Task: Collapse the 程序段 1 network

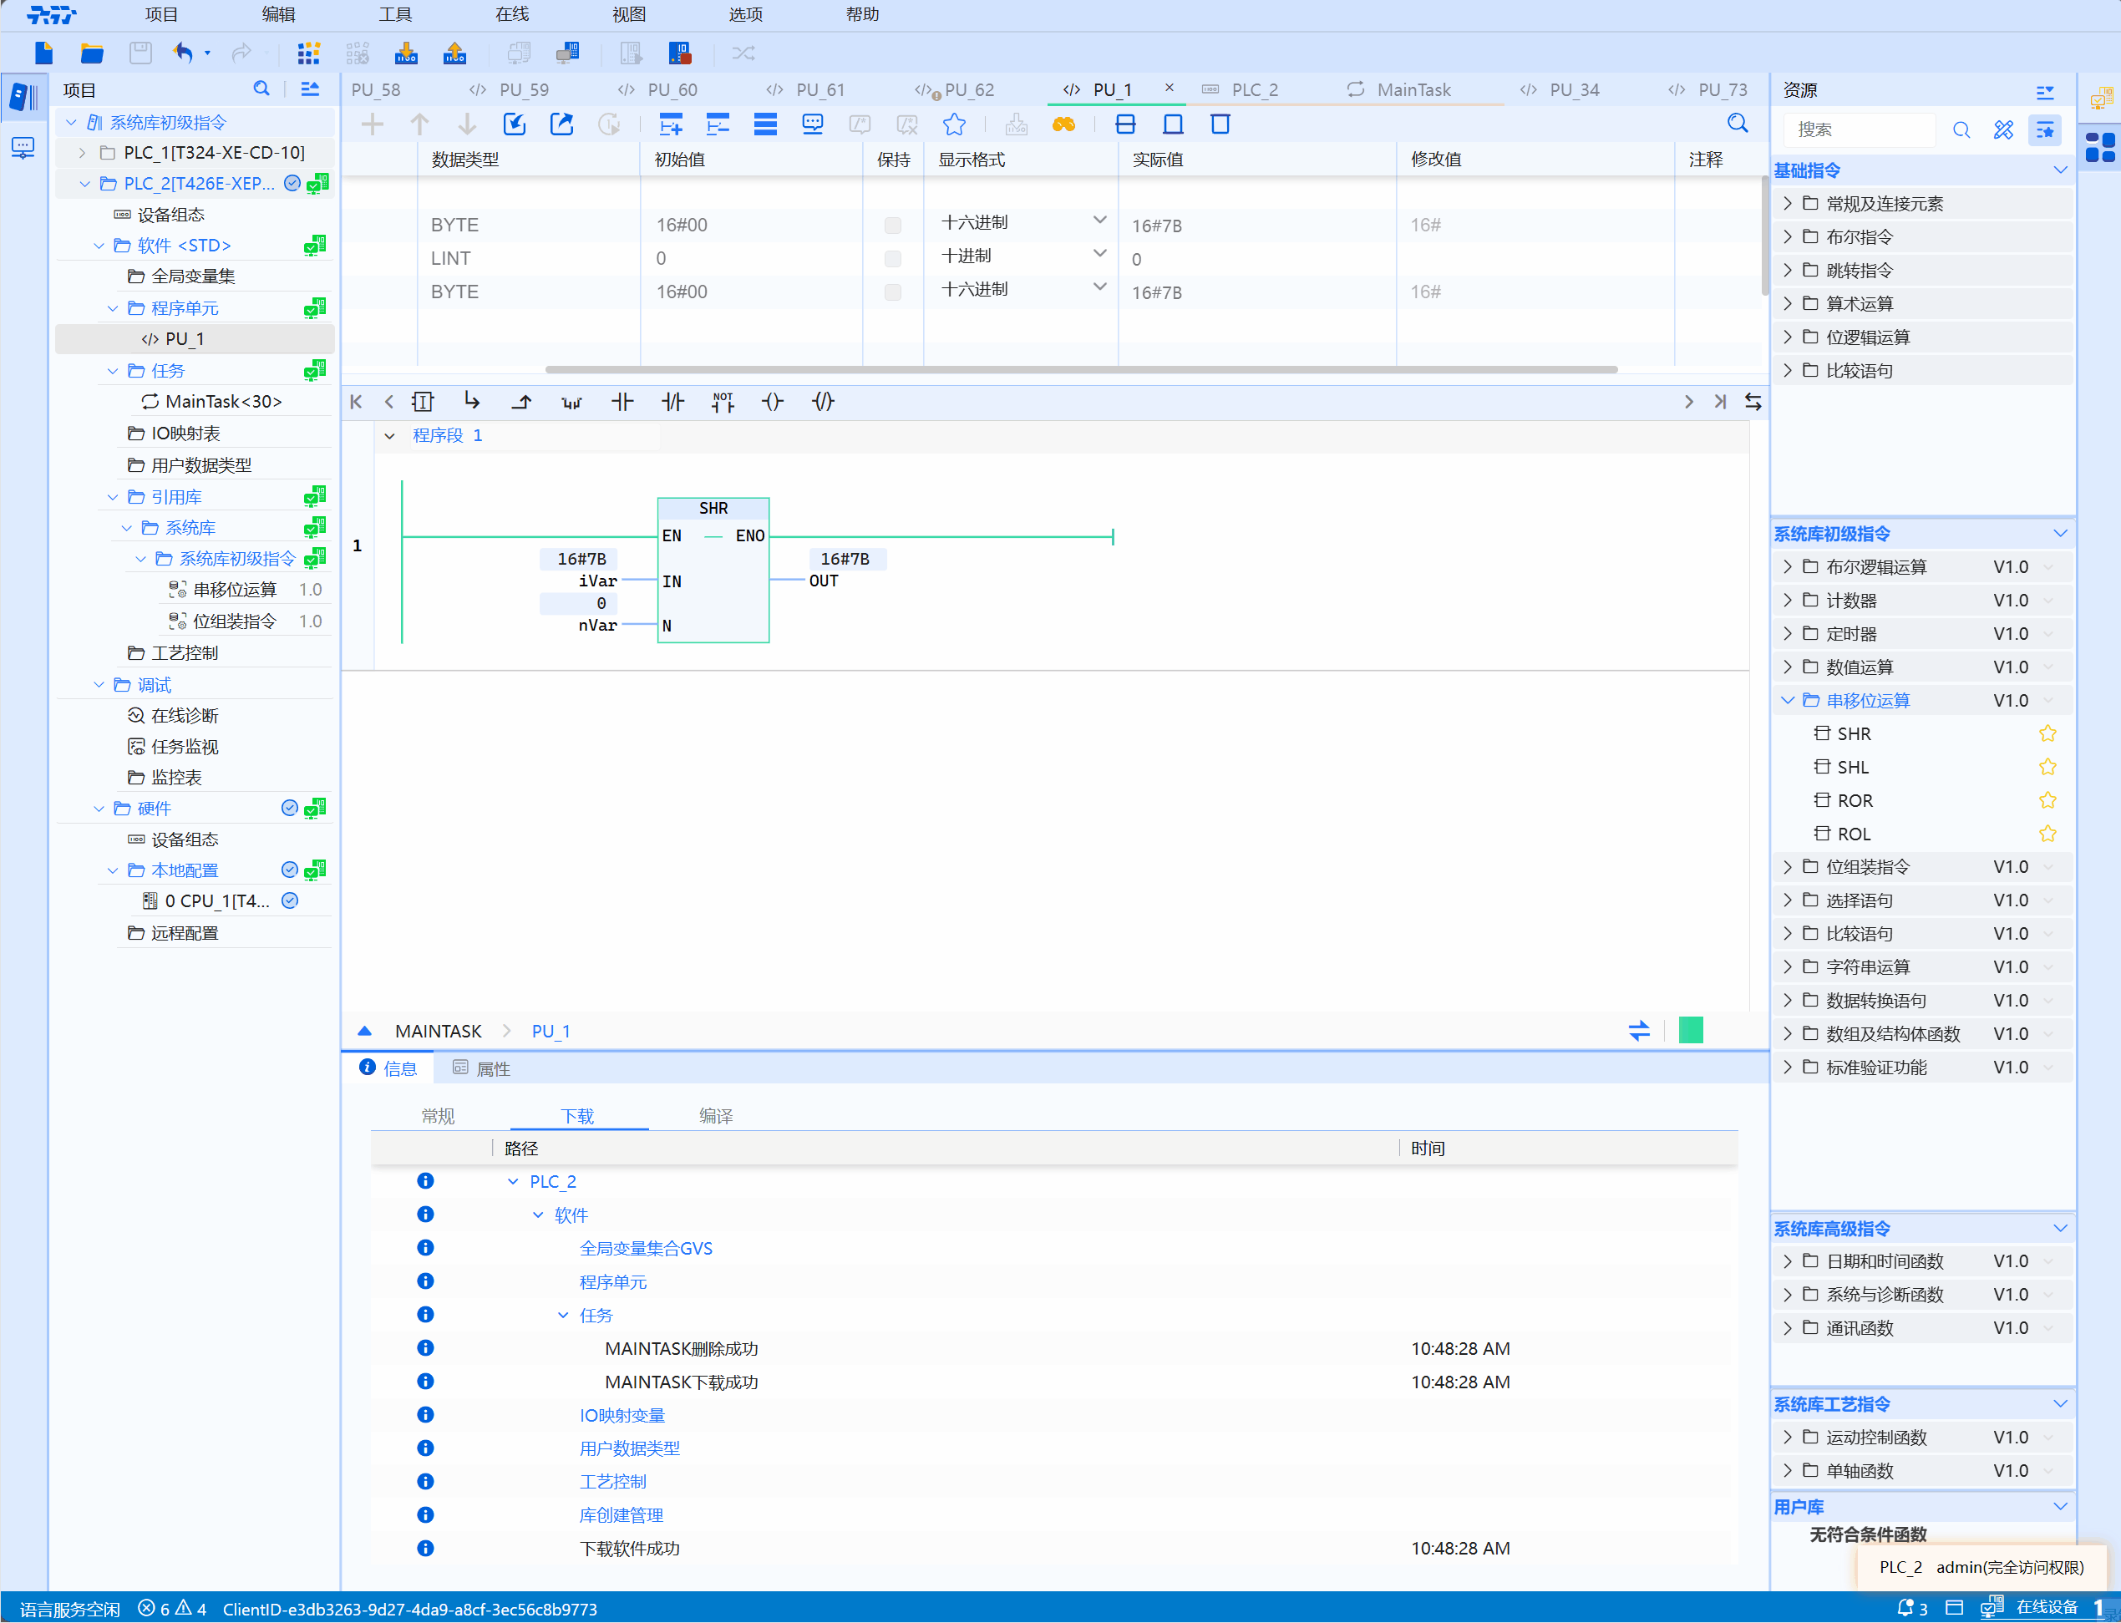Action: 389,436
